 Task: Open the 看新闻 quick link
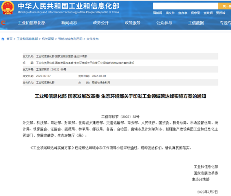pos(157,13)
